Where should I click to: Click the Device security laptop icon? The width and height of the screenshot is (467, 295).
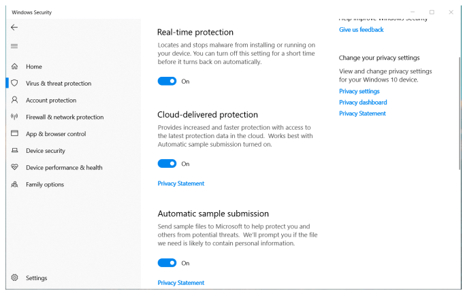(x=14, y=151)
